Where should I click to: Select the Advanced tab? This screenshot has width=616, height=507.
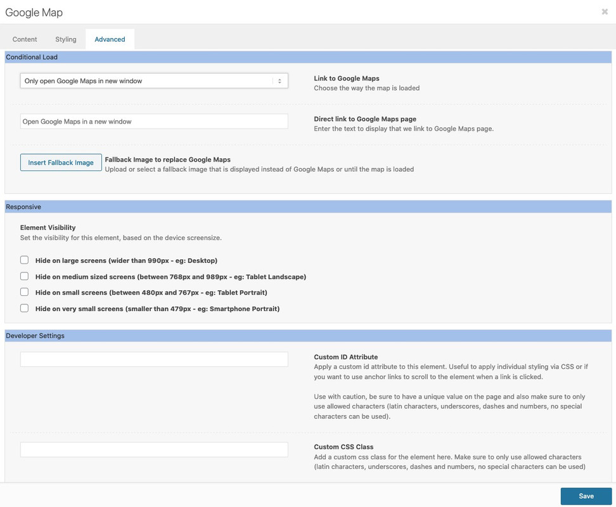pyautogui.click(x=110, y=39)
